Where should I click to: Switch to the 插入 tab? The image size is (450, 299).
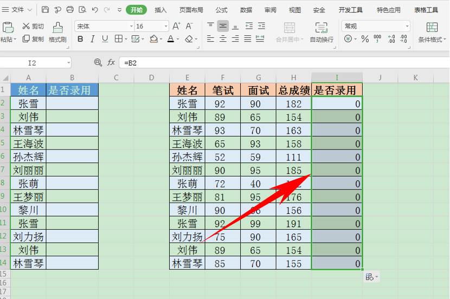click(x=160, y=10)
